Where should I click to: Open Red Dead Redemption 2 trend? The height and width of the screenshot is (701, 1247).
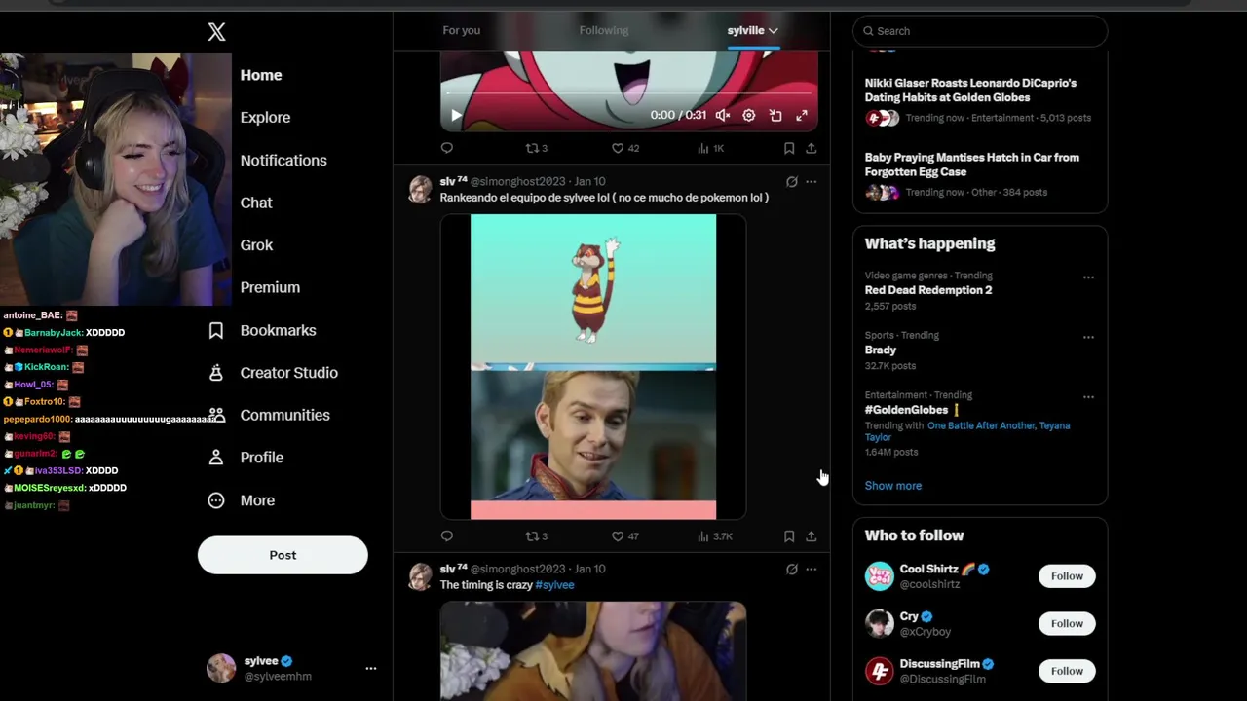928,290
